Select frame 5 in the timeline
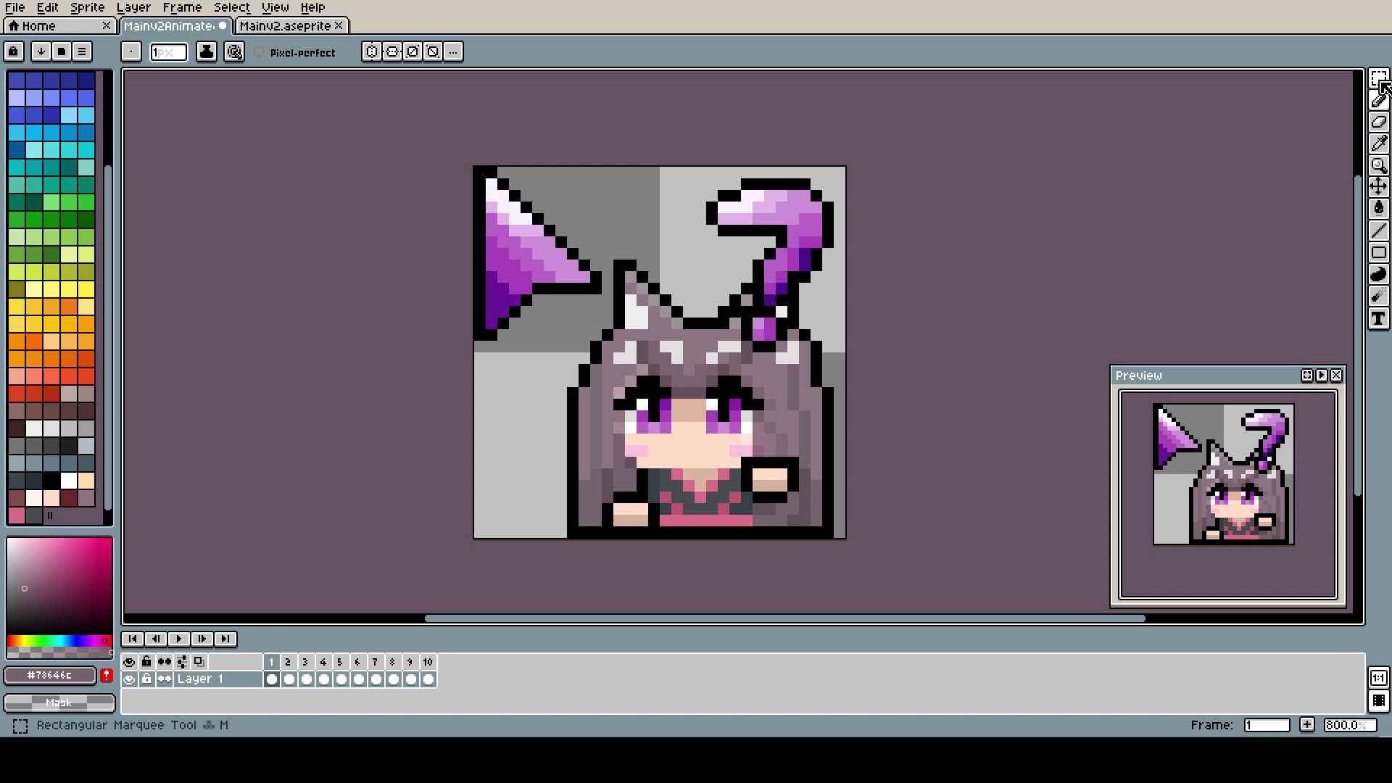This screenshot has height=783, width=1392. pyautogui.click(x=339, y=662)
